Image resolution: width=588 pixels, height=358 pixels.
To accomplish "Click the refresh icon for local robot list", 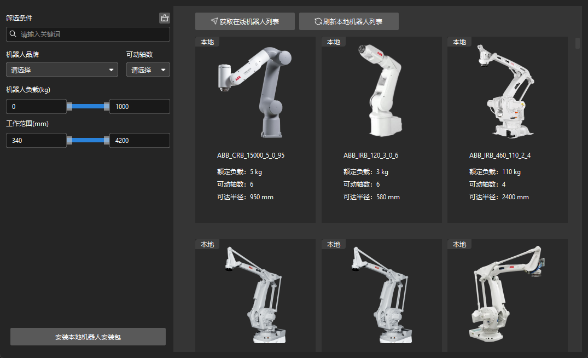I will tap(318, 22).
